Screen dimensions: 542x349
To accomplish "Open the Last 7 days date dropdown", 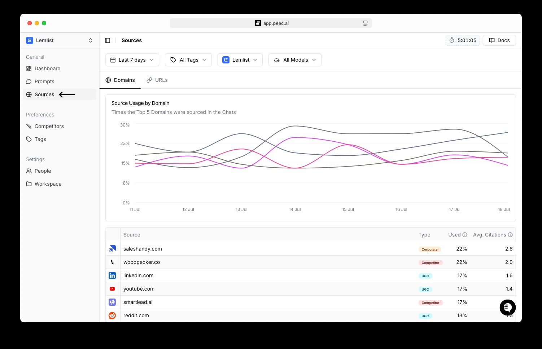I will click(x=132, y=60).
